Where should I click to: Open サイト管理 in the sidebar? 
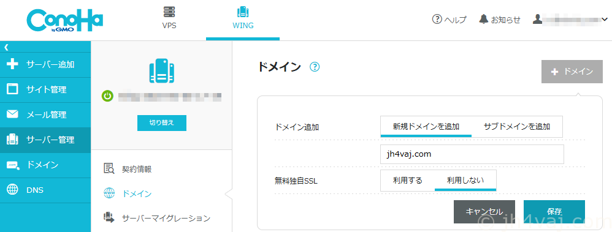(x=45, y=90)
